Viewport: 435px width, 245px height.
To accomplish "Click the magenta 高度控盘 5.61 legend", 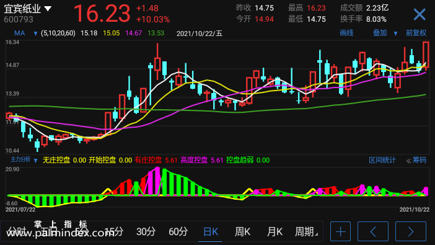I will [201, 160].
